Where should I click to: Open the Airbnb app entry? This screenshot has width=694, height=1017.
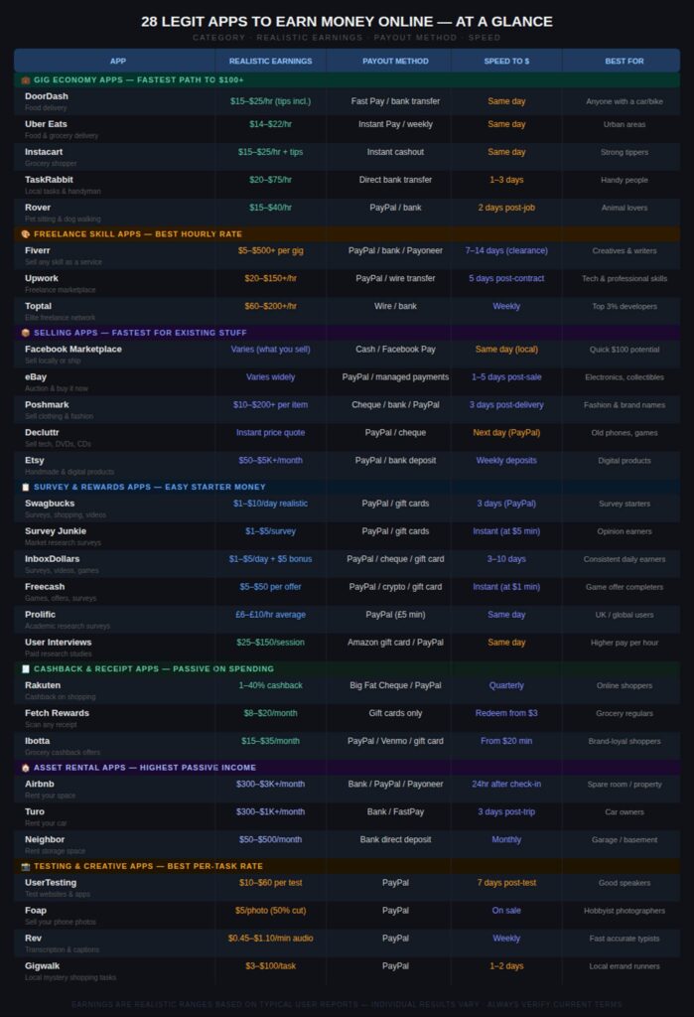(x=40, y=784)
